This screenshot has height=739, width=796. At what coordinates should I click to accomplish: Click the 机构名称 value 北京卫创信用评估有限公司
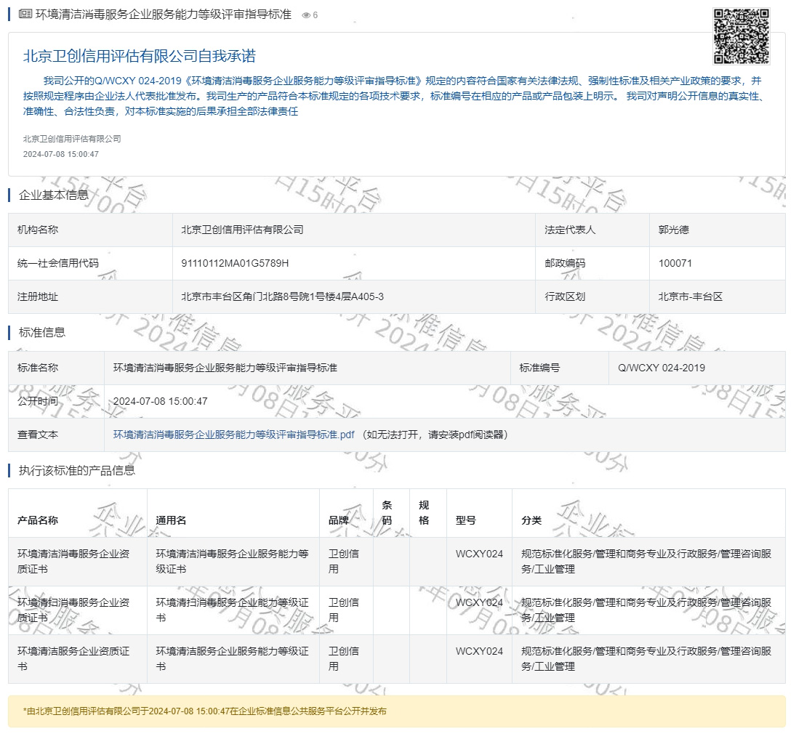[242, 230]
